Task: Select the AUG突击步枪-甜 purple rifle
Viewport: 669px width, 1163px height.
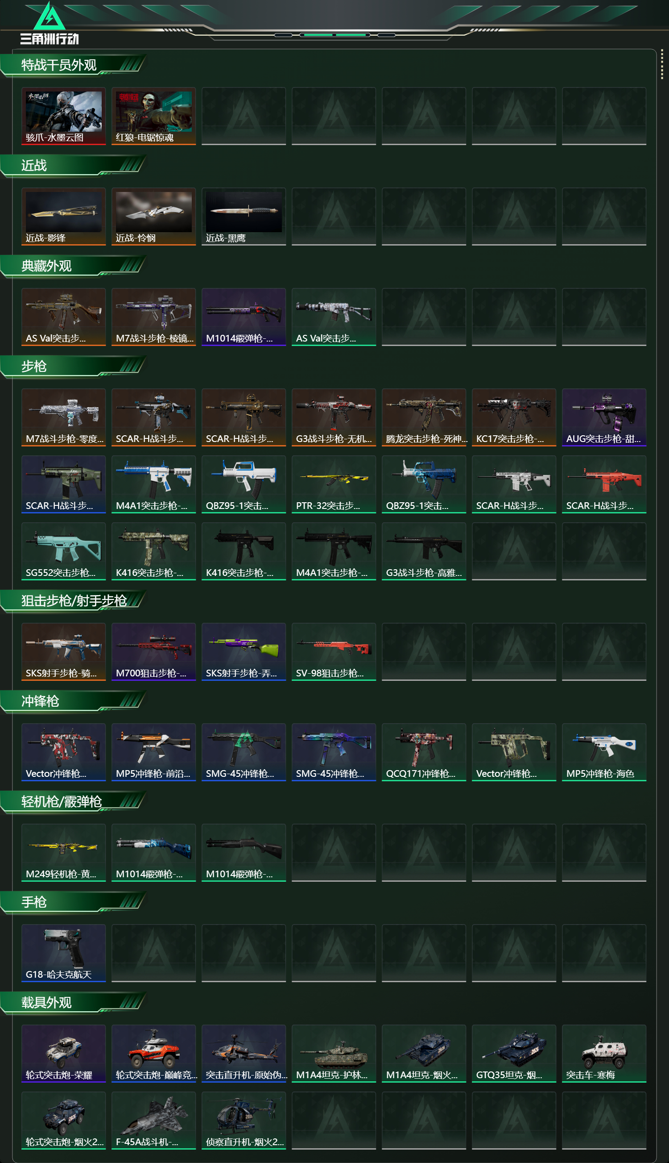Action: [x=604, y=417]
